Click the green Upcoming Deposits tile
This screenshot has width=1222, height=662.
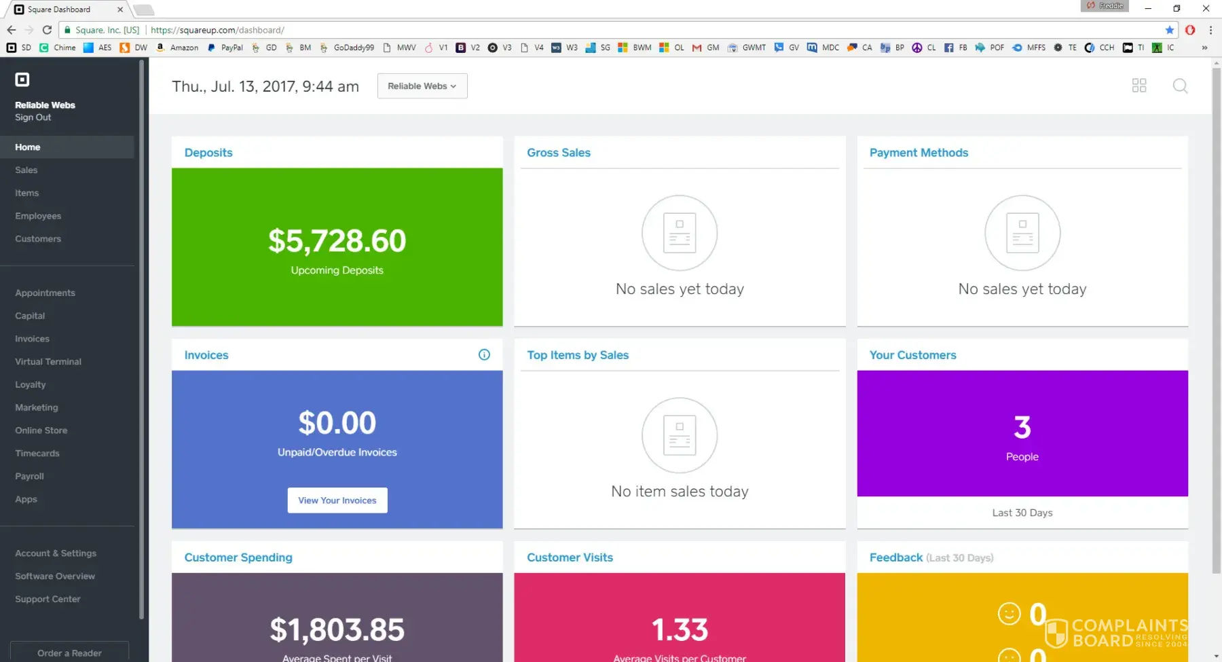point(337,247)
